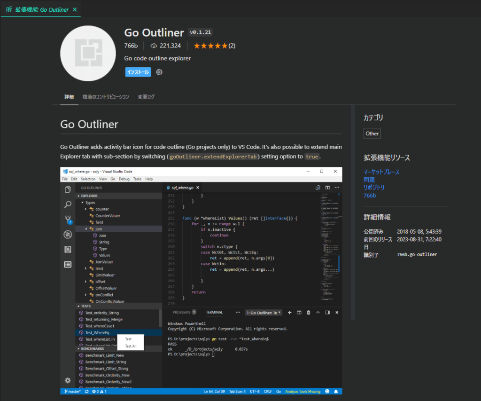The image size is (481, 401).
Task: Kill the terminal with the trash icon
Action: tap(309, 312)
